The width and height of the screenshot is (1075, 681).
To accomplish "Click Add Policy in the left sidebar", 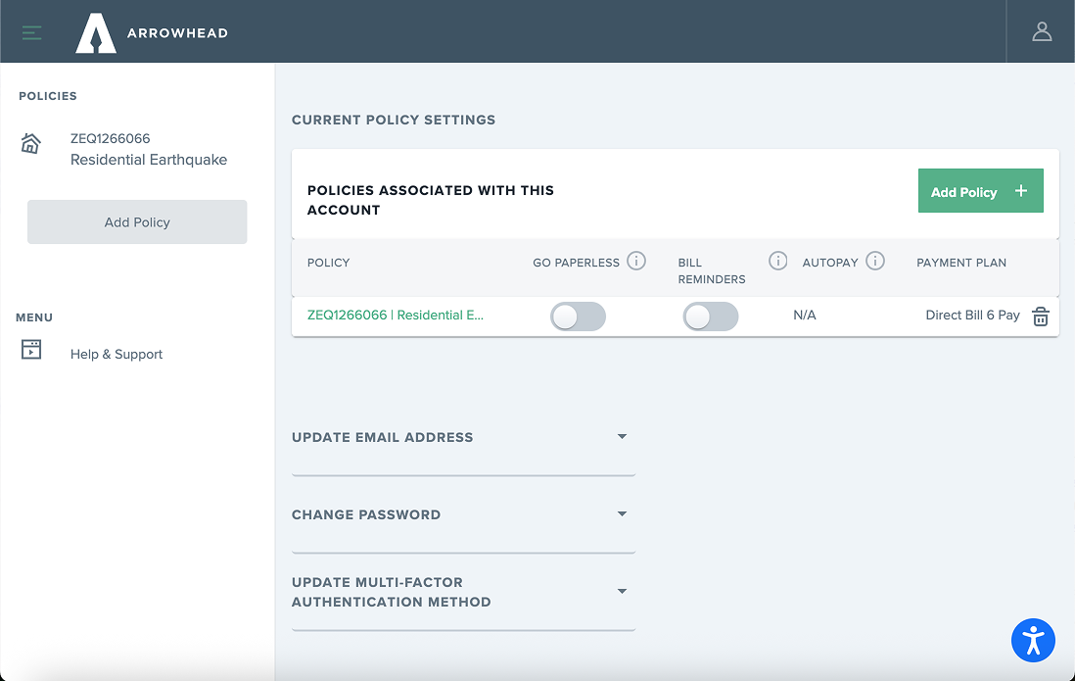I will [136, 221].
